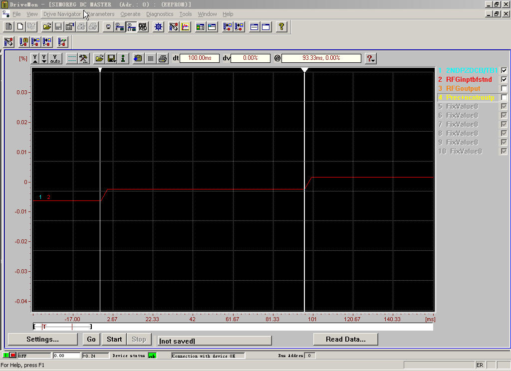The width and height of the screenshot is (511, 371).
Task: Click the Go button
Action: click(x=91, y=339)
